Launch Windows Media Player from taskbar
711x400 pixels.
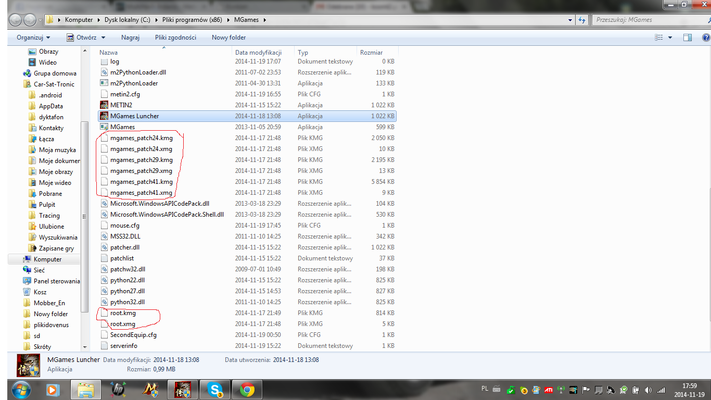(x=53, y=389)
